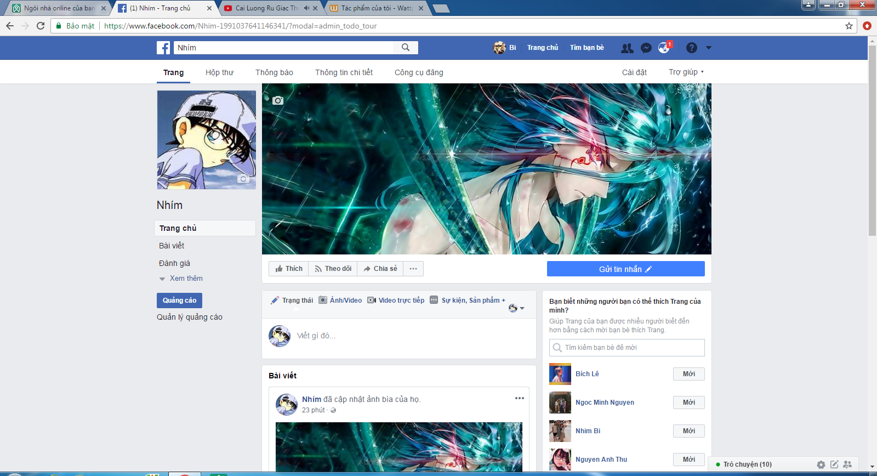Click the Gửi tin nhắn button
Screen dimensions: 877x476
click(x=626, y=269)
